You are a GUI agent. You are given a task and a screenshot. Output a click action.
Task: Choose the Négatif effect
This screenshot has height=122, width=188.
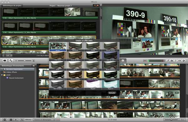(93, 85)
